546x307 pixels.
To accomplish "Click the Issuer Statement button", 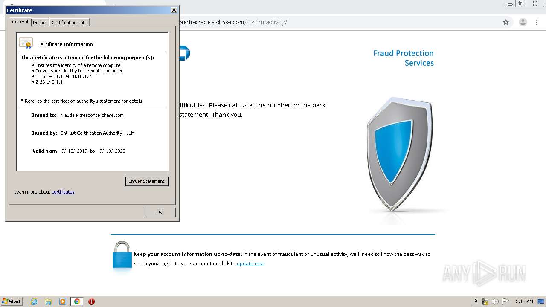I will (x=147, y=181).
